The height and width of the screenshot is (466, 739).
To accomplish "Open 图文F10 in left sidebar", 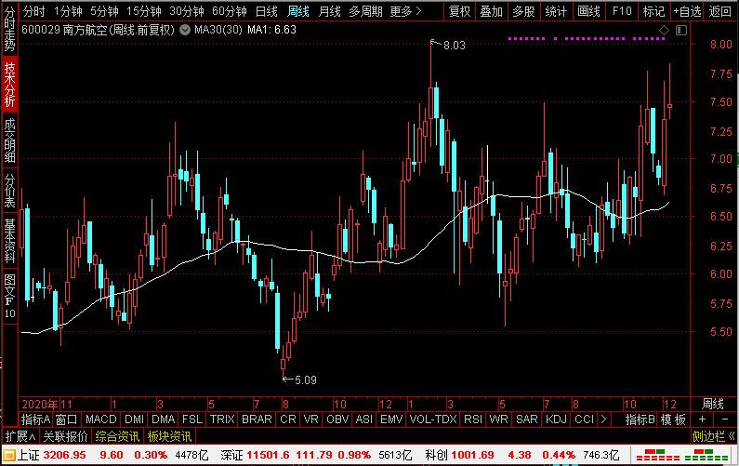I will (x=9, y=296).
